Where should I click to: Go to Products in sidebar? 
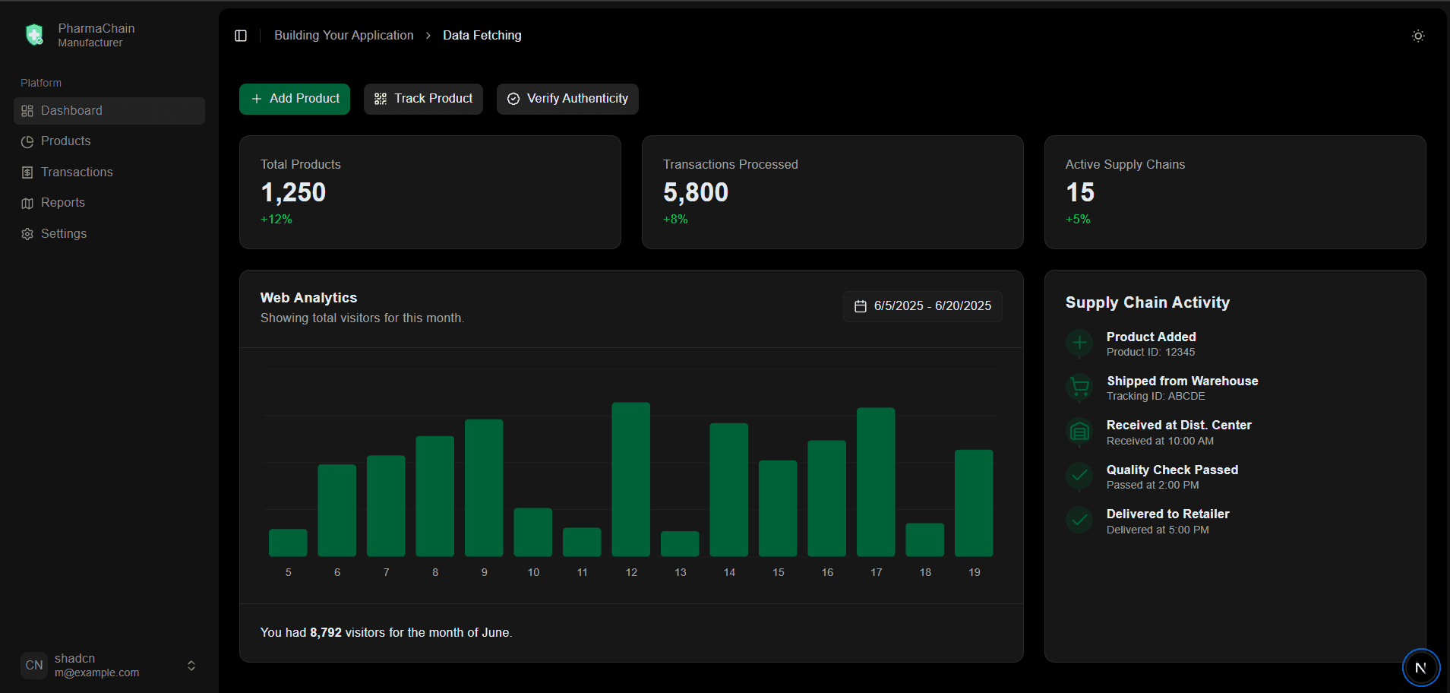click(65, 141)
